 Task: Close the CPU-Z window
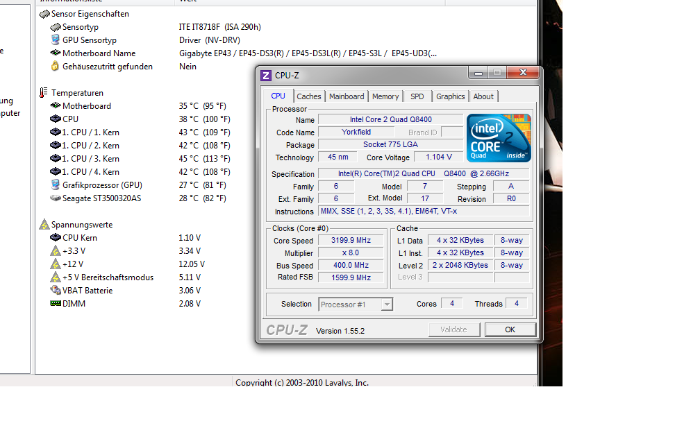[523, 73]
